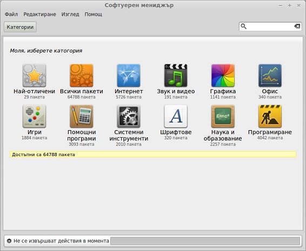Open the Звук и видео category icon
Viewport: 306px width, 251px height.
click(176, 75)
